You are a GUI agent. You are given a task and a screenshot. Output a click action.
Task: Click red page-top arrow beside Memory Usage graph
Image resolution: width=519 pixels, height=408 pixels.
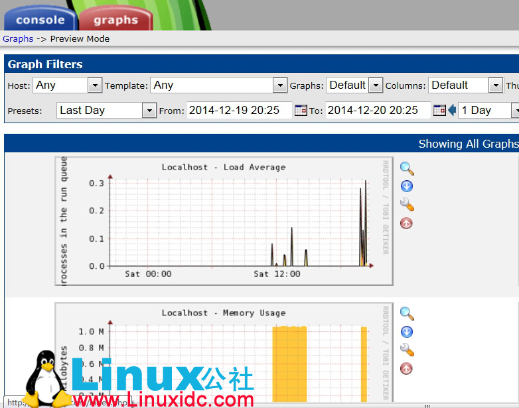click(x=407, y=368)
